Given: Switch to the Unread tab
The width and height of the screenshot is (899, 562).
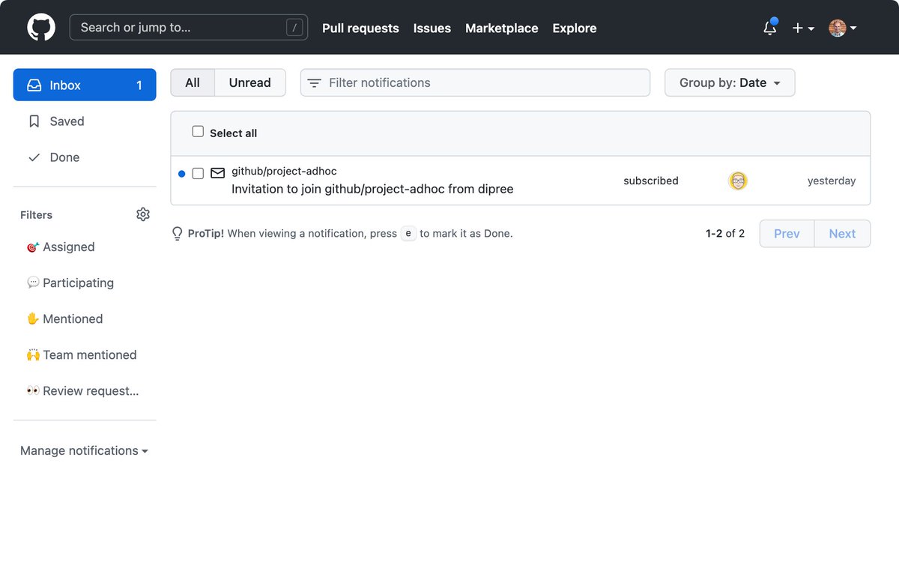Looking at the screenshot, I should pyautogui.click(x=250, y=82).
